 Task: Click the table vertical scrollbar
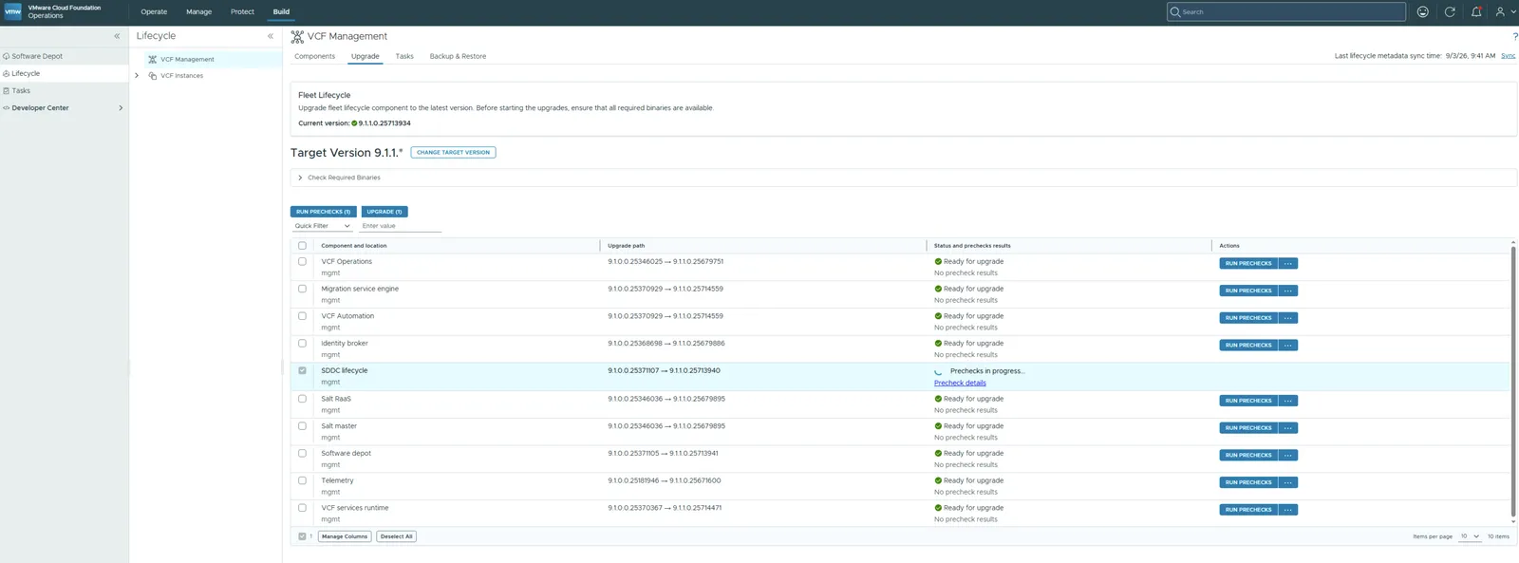(x=1513, y=380)
